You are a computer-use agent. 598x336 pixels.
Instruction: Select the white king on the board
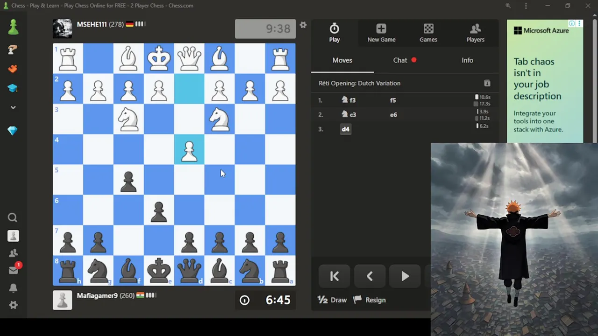pos(159,58)
